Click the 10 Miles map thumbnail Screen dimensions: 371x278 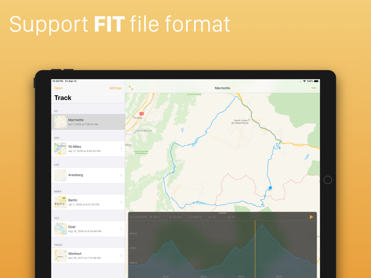click(60, 149)
